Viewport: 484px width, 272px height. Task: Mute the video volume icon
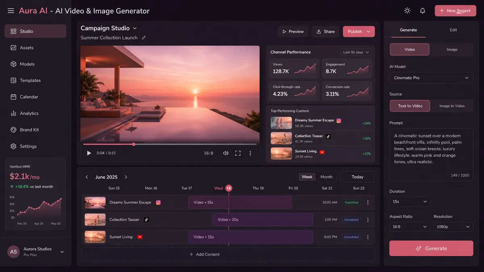[226, 153]
